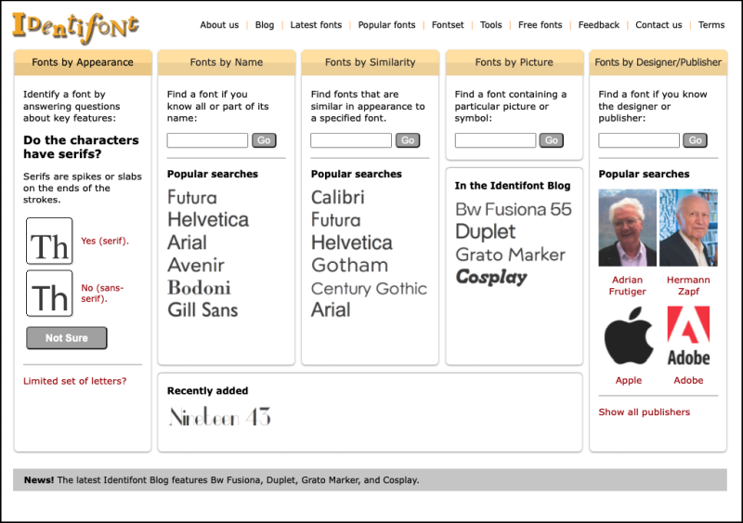Open the Adobe logo publisher
This screenshot has height=523, width=743.
click(x=688, y=335)
